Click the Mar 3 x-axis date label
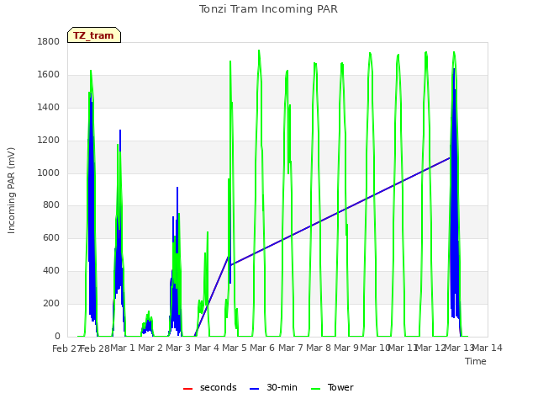Screen dimensions: 538x404 (178, 348)
